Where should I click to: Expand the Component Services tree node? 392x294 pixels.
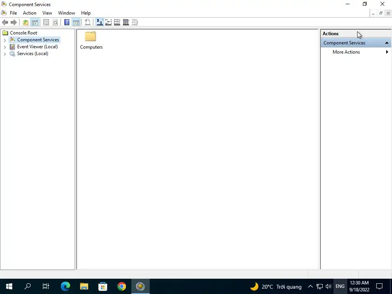click(x=5, y=40)
